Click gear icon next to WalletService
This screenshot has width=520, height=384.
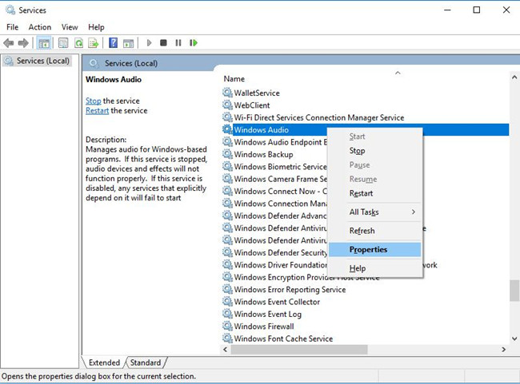227,93
